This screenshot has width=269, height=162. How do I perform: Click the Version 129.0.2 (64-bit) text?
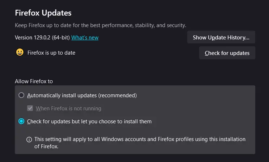coord(42,38)
